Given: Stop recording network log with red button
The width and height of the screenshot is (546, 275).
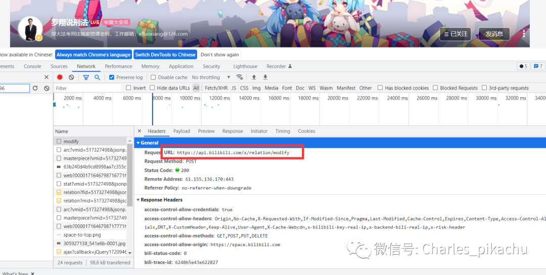Looking at the screenshot, I should (x=60, y=77).
